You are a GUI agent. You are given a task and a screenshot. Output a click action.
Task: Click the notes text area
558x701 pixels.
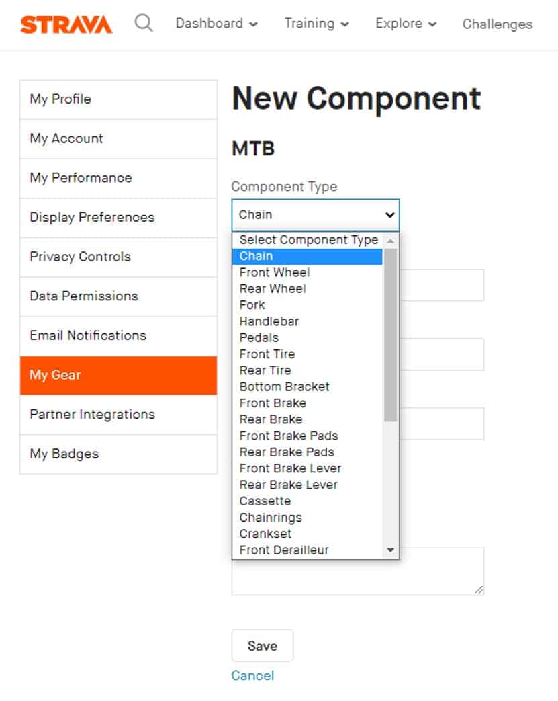pyautogui.click(x=357, y=576)
